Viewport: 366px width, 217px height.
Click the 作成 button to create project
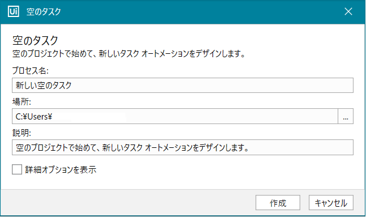point(278,203)
